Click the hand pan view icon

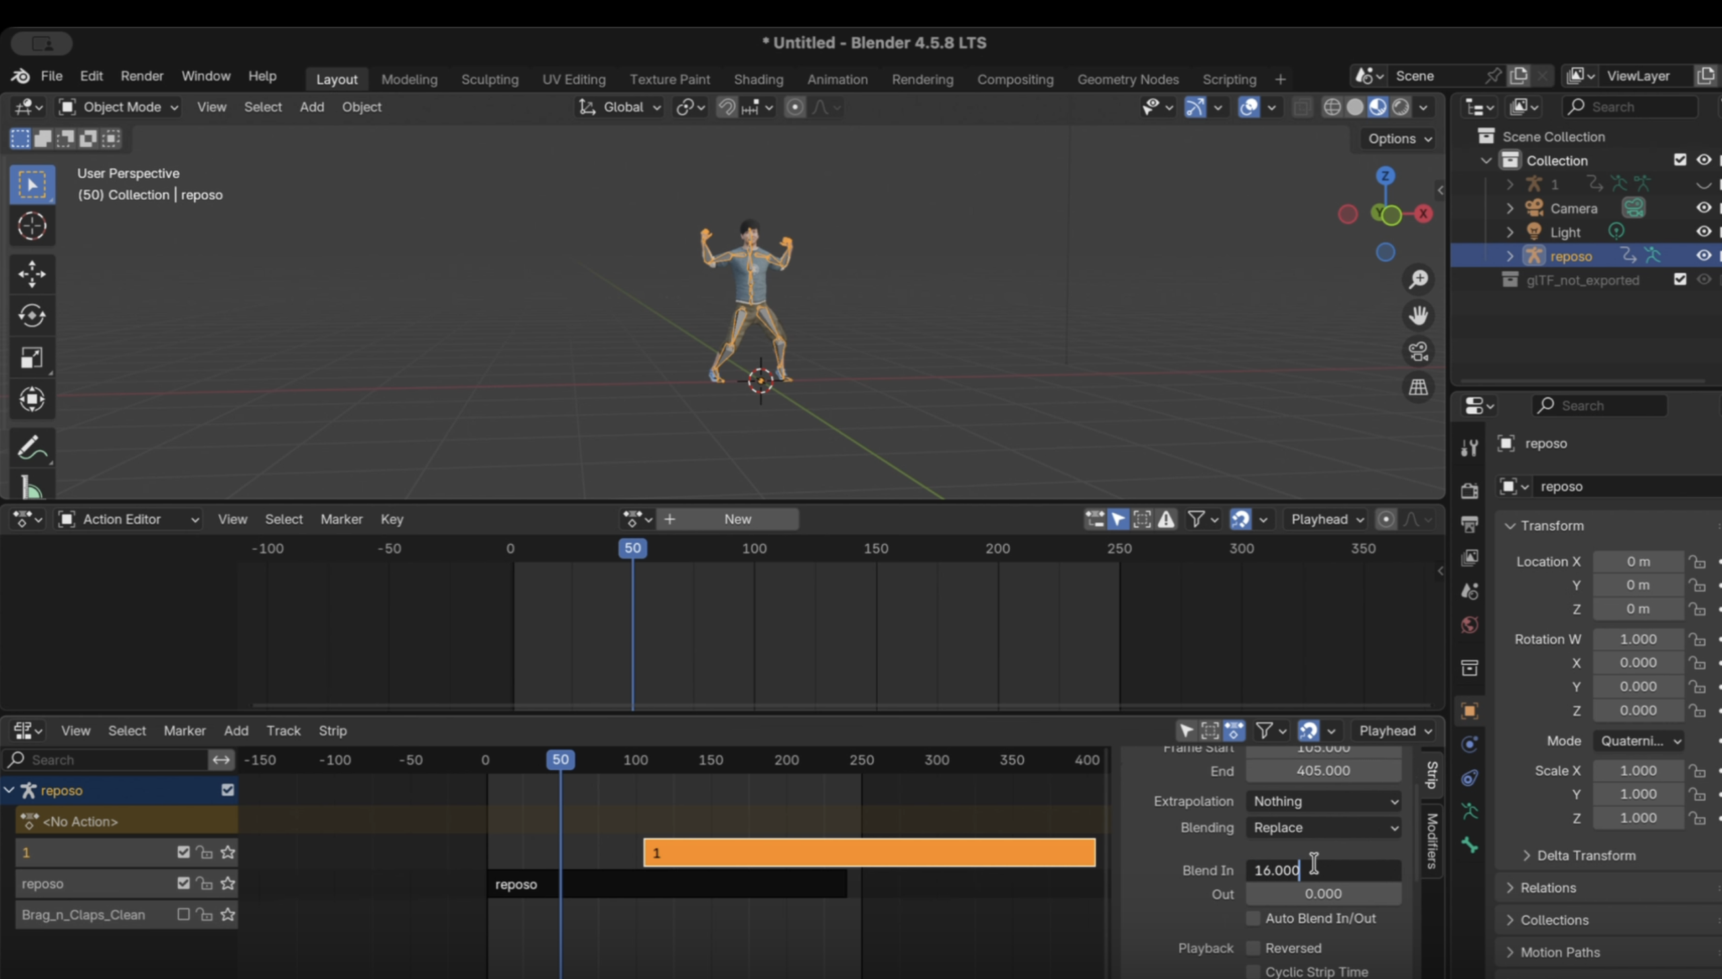point(1418,315)
